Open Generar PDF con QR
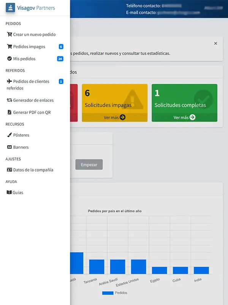 tap(32, 112)
